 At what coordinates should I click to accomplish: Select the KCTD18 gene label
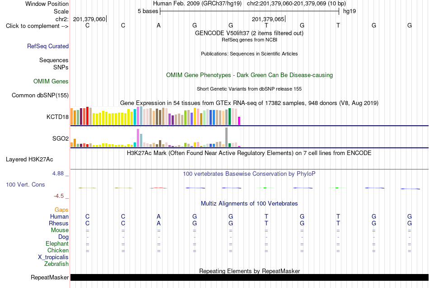point(57,117)
